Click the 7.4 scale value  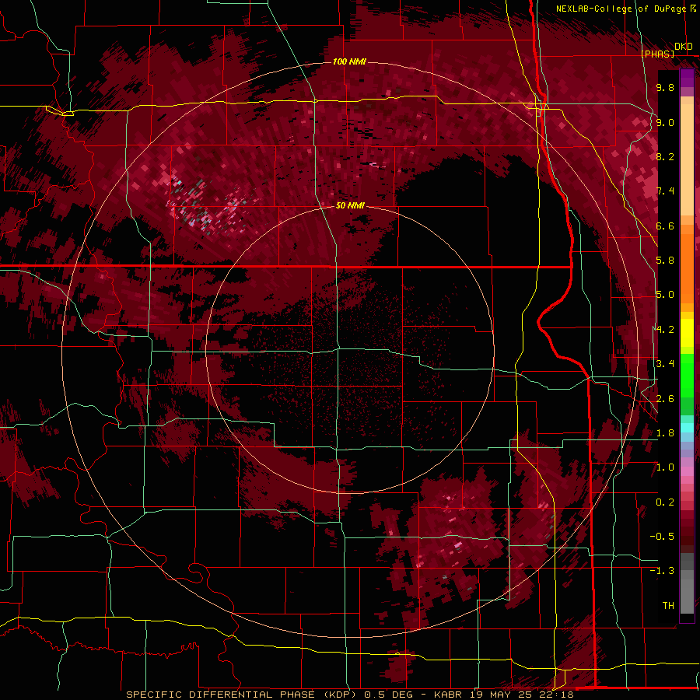tap(665, 191)
